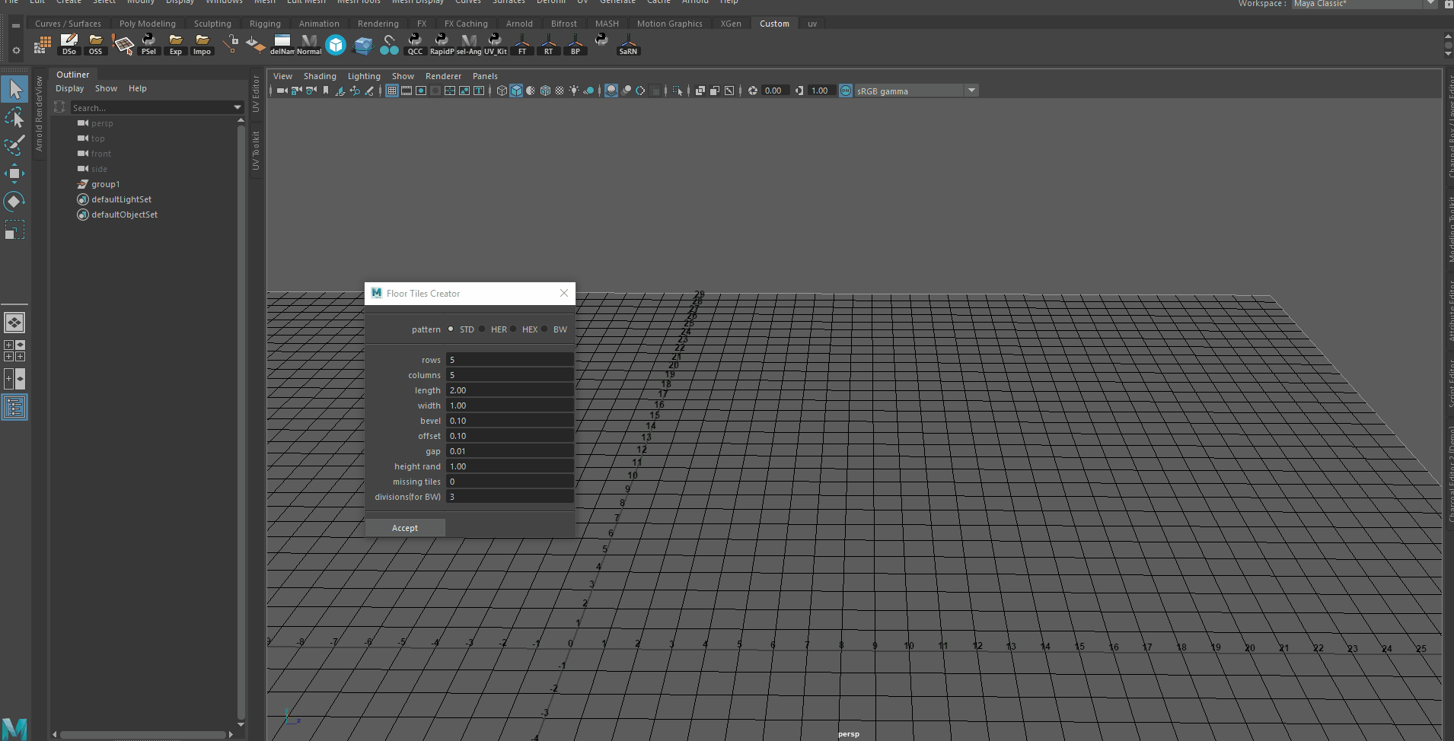
Task: Open the Shading viewport menu
Action: click(320, 76)
